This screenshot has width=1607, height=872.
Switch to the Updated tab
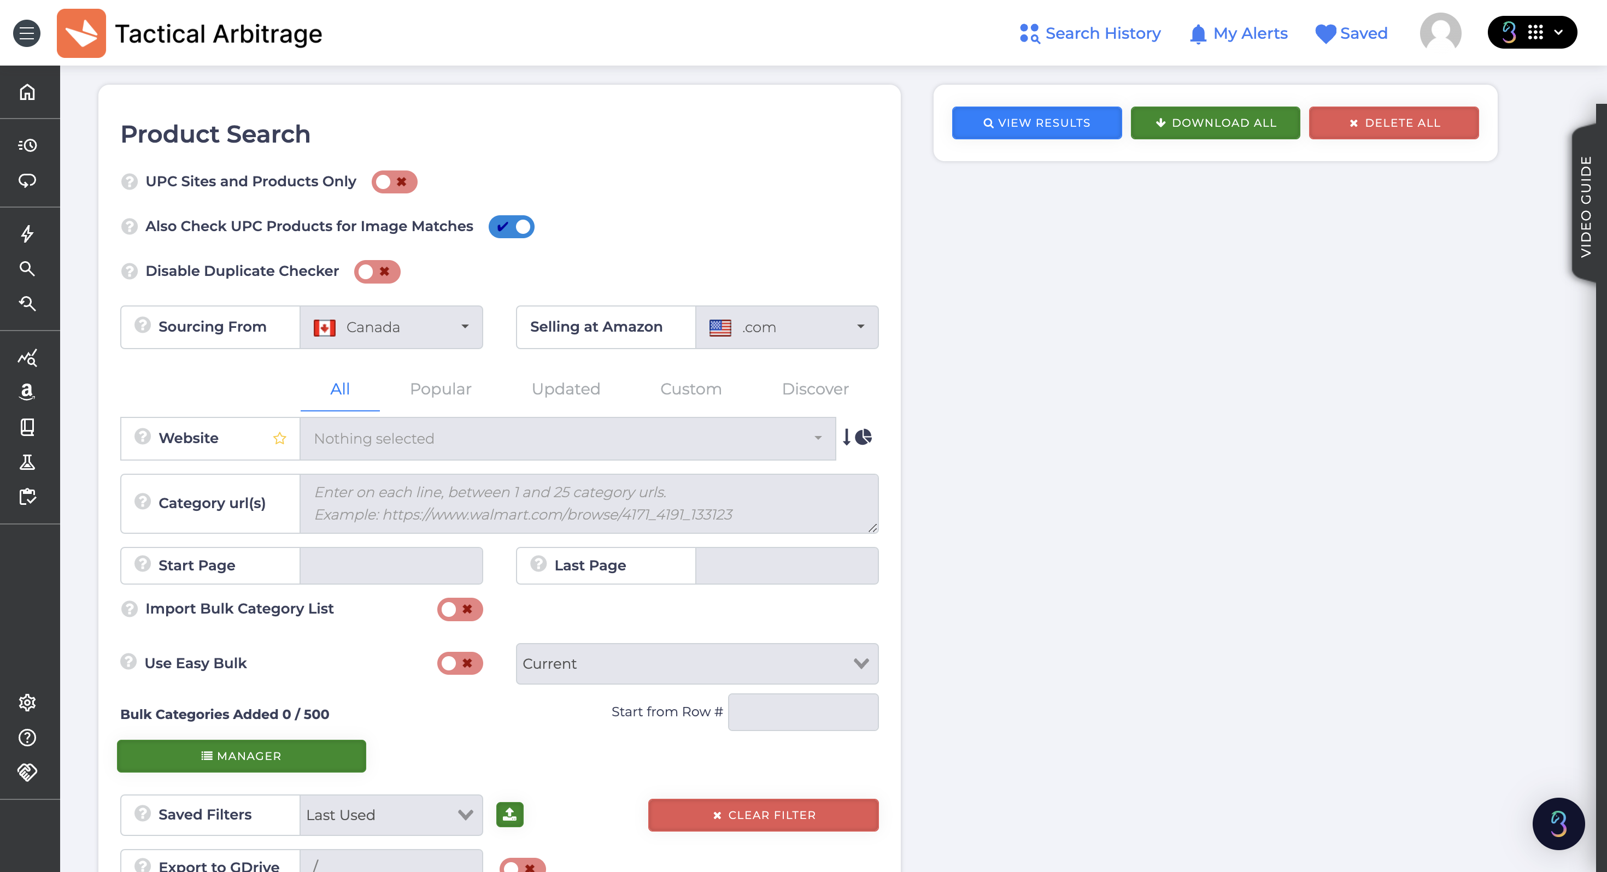[566, 388]
